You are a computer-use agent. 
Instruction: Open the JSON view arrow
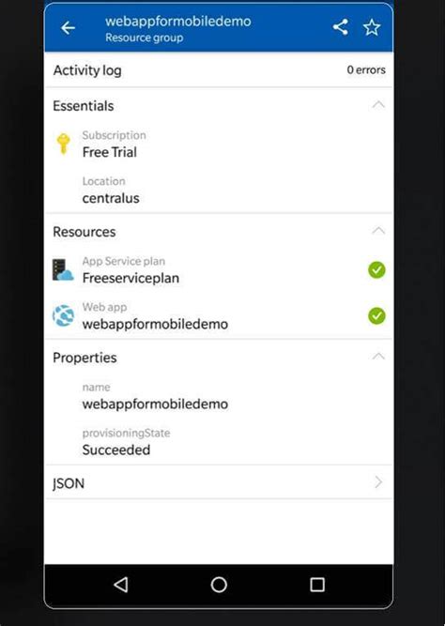[x=378, y=482]
